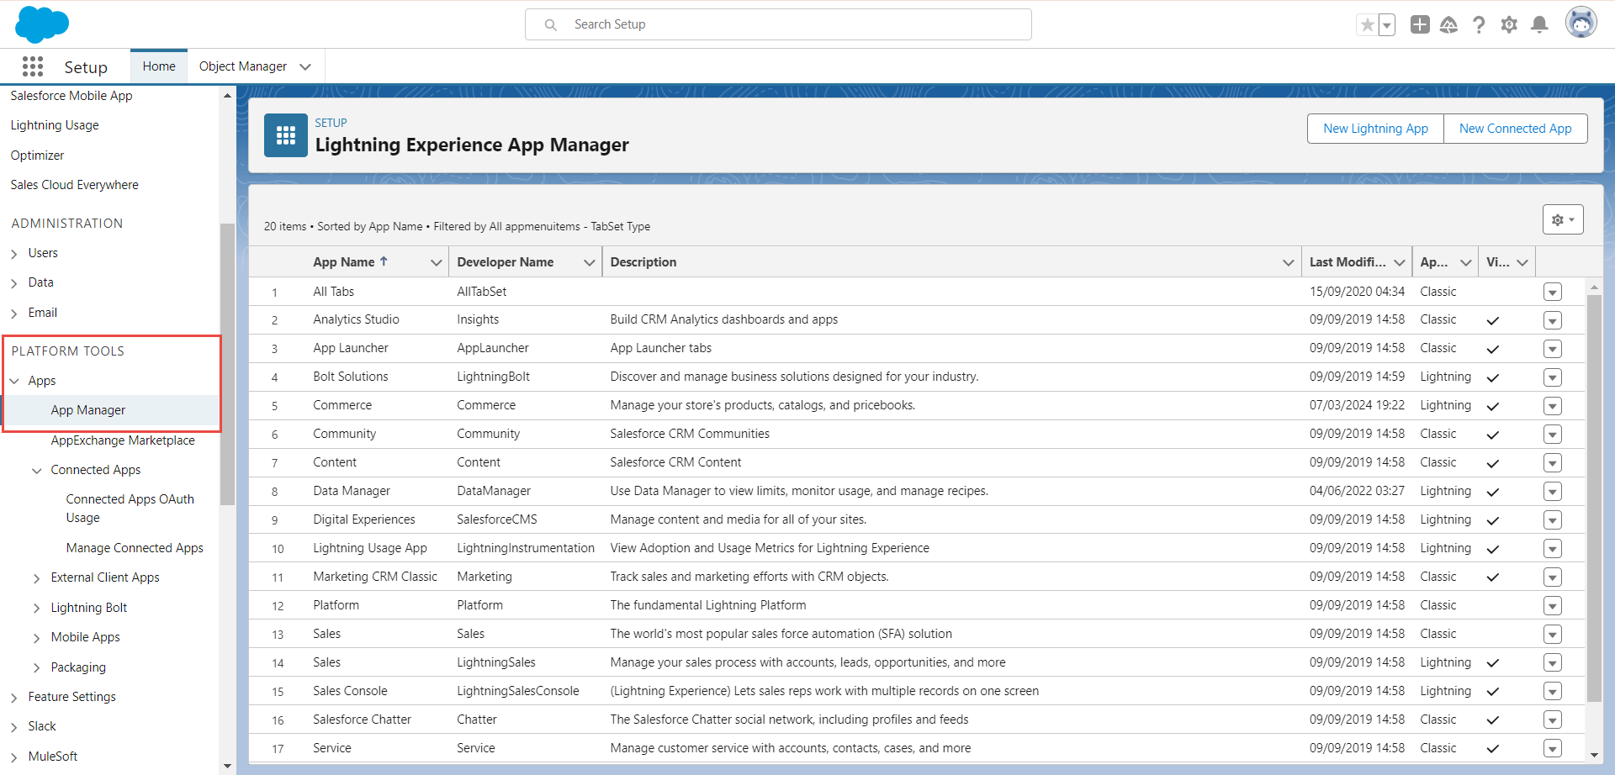Open row actions menu for Digital Experiences
Screen dimensions: 1615x775
(x=1553, y=520)
